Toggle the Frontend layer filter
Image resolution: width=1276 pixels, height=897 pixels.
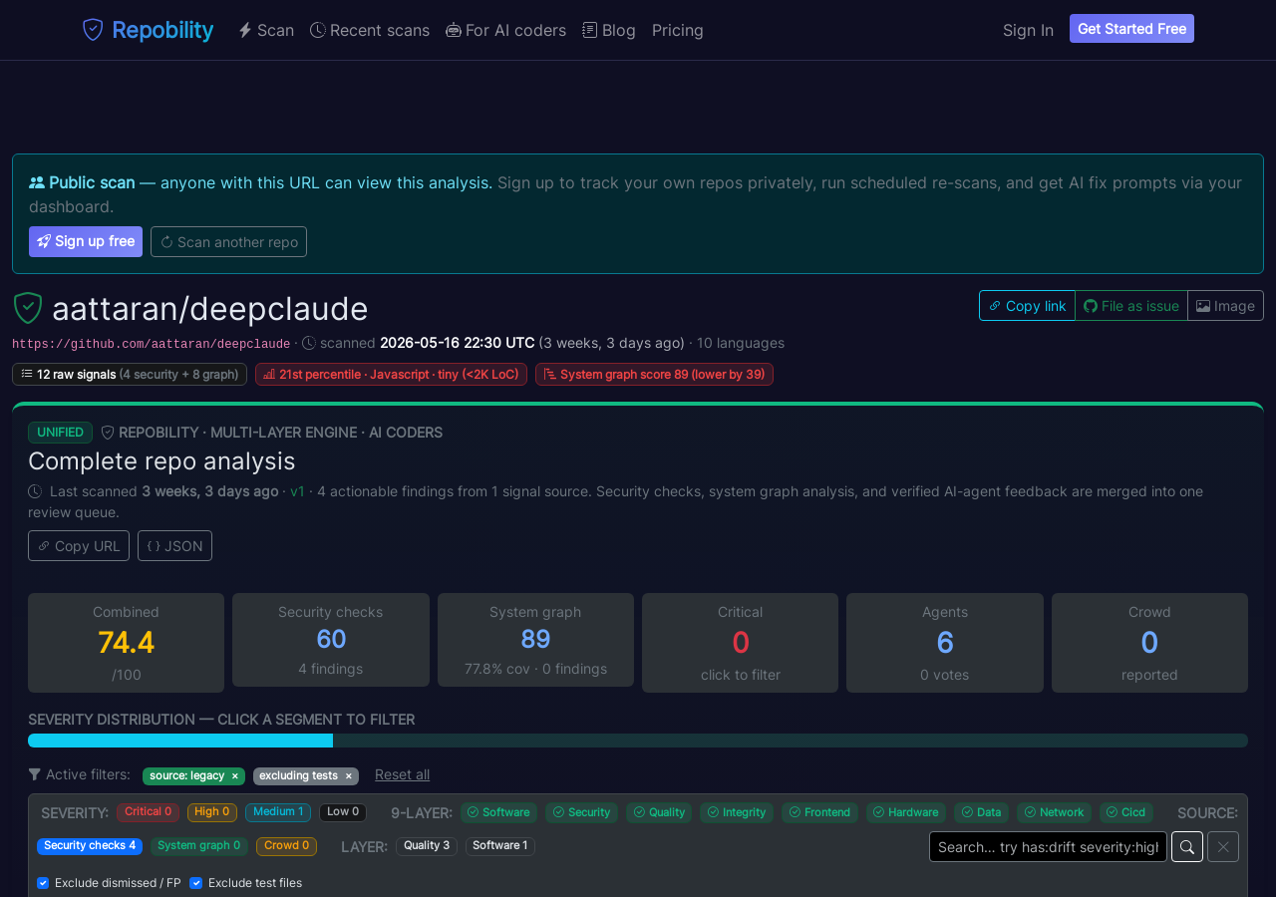point(819,812)
